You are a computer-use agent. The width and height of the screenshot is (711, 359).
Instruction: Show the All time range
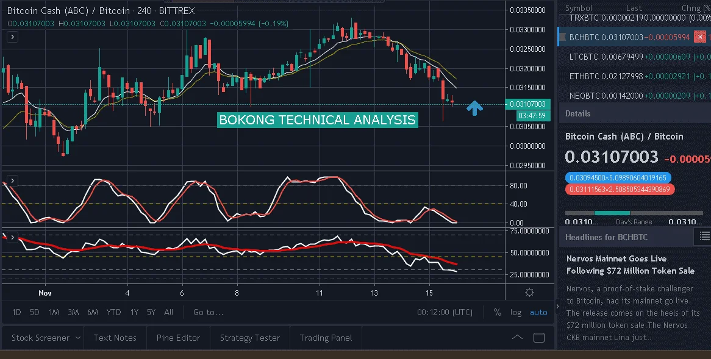tap(169, 312)
